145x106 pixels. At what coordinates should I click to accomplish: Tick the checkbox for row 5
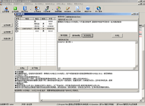[x=17, y=31]
